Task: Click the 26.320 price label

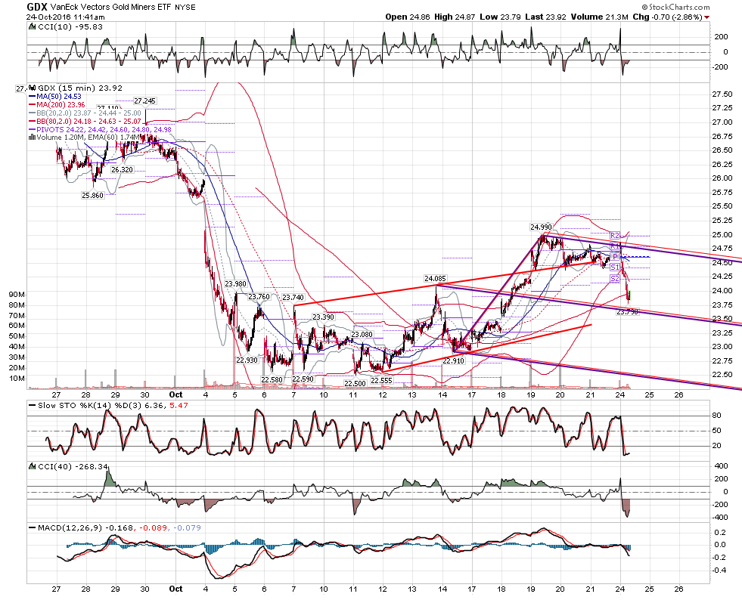Action: pyautogui.click(x=122, y=170)
